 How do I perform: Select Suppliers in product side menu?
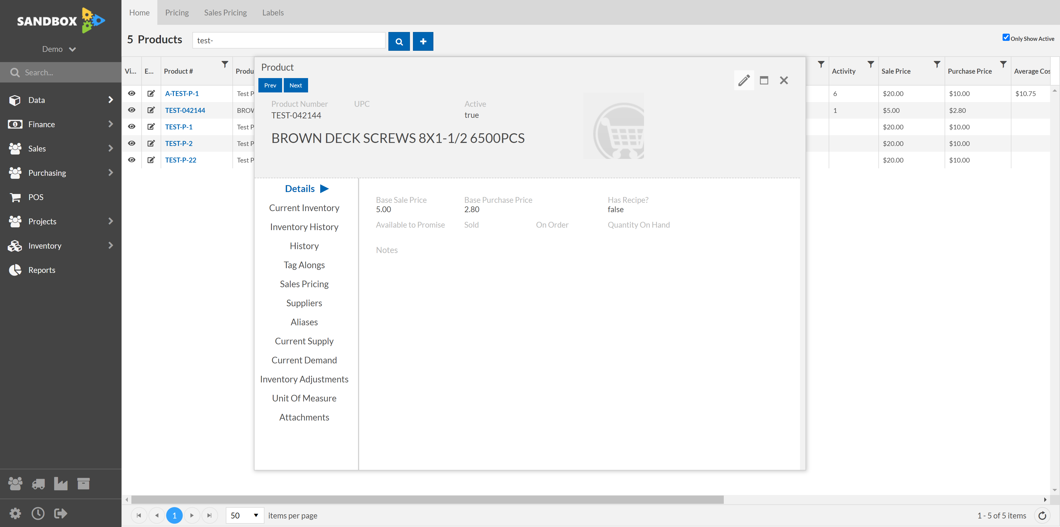[304, 303]
